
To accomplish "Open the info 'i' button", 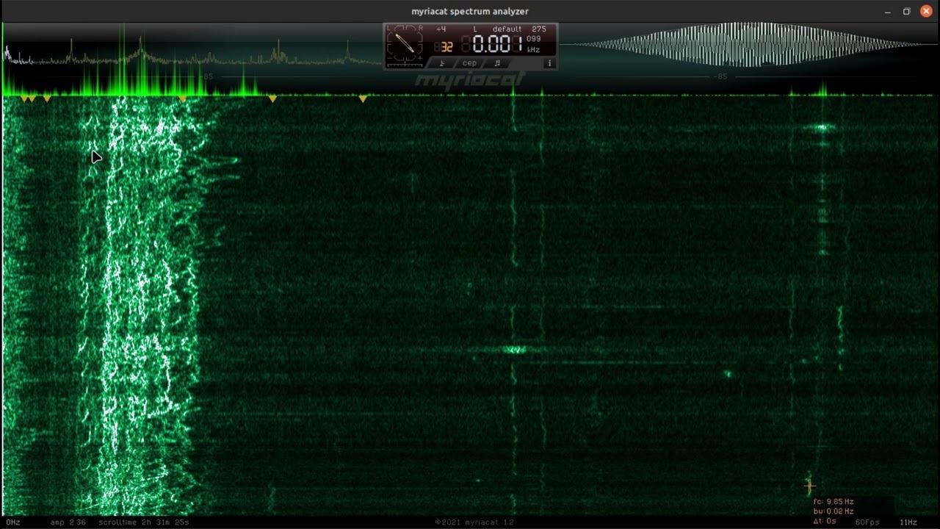I will [549, 63].
